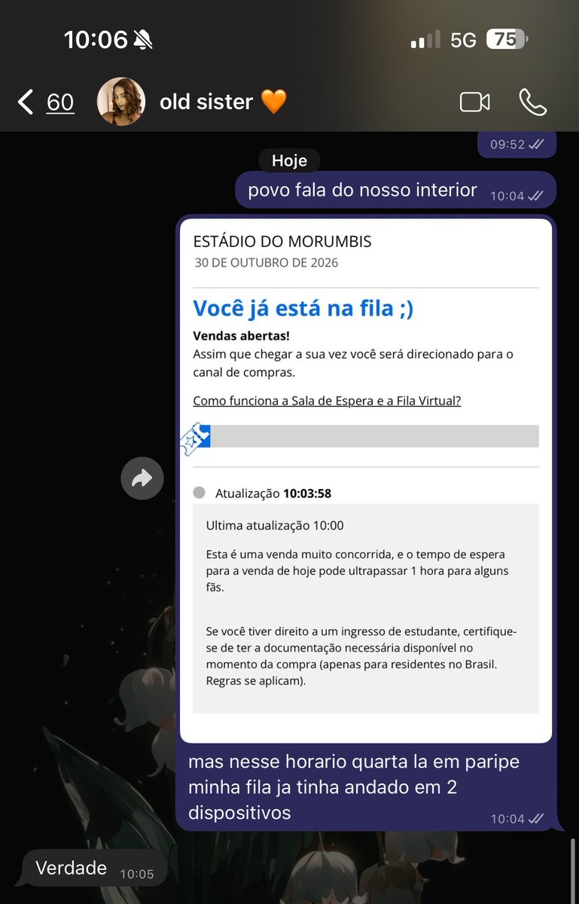Select caption starting 'mas nesse horario quarta'
Image resolution: width=579 pixels, height=904 pixels.
point(354,787)
